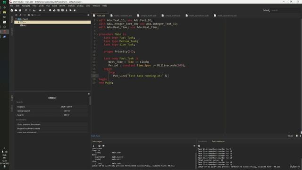The width and height of the screenshot is (302, 170).
Task: Fold procedure Main on line 5
Action: click(x=97, y=34)
